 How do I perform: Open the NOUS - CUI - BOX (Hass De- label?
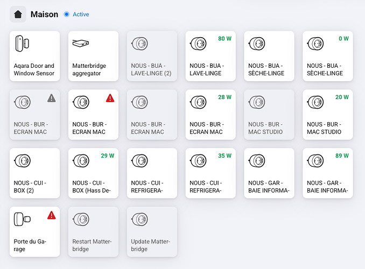[x=92, y=187]
